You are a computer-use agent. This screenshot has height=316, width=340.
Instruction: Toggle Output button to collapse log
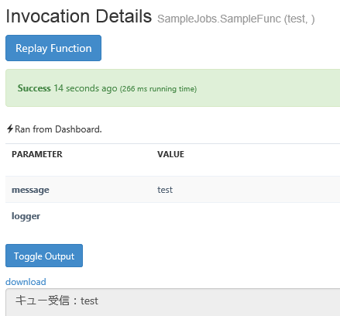(44, 256)
